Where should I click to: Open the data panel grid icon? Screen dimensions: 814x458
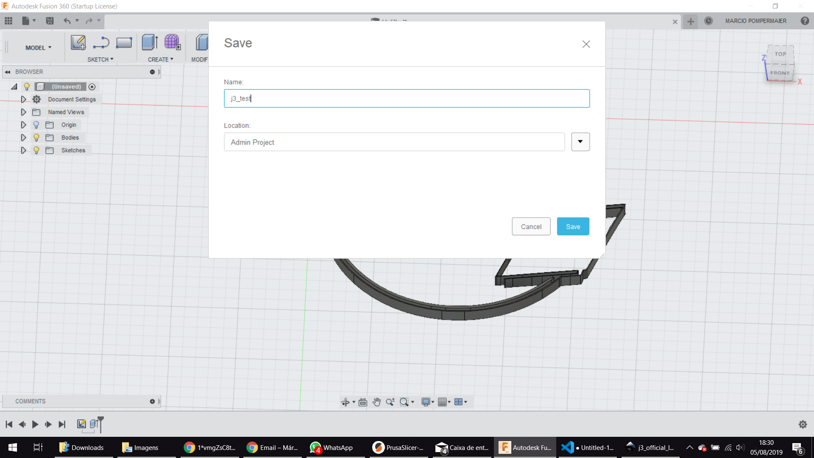click(x=8, y=20)
